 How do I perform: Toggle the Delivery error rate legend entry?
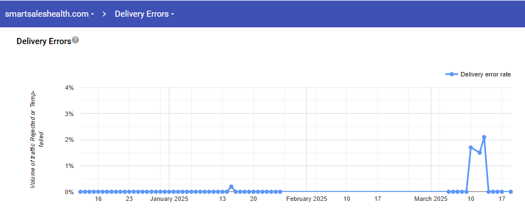click(x=478, y=74)
